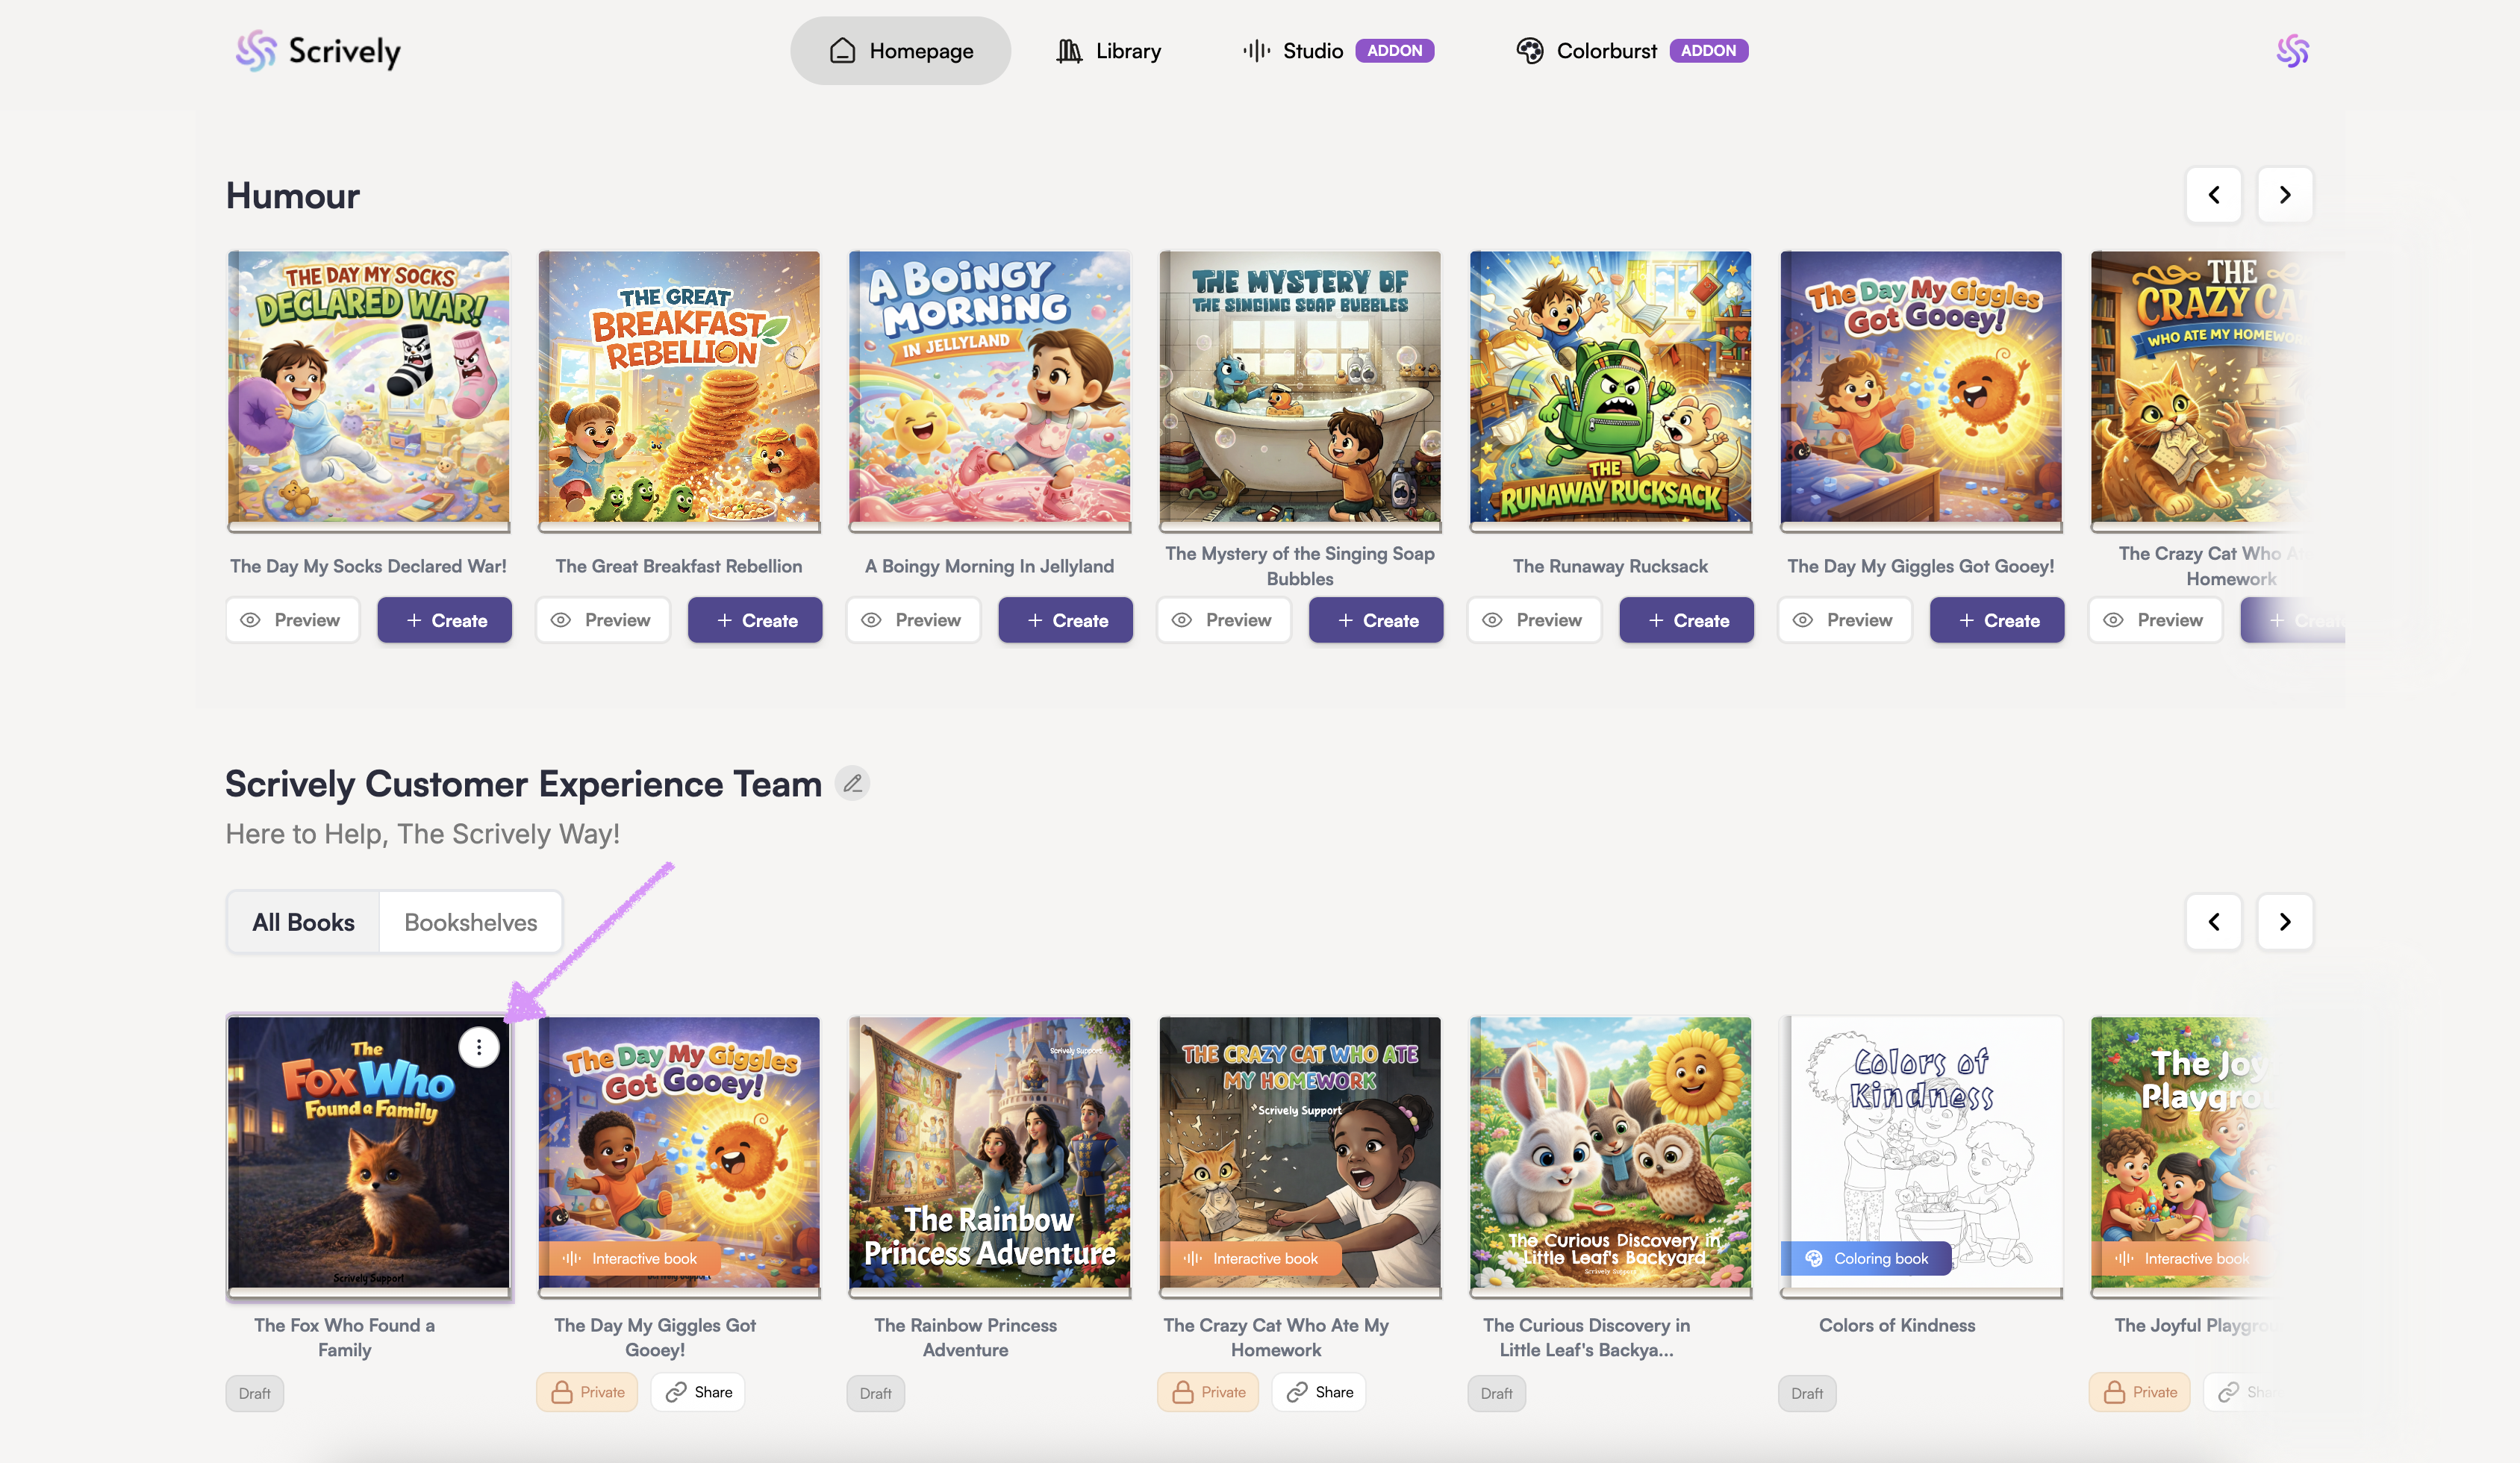Click the pencil edit icon beside team name

pos(852,784)
